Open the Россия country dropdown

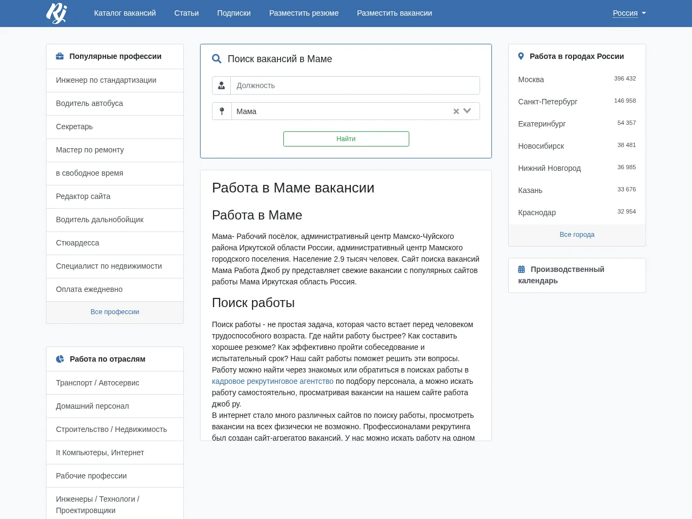[629, 13]
